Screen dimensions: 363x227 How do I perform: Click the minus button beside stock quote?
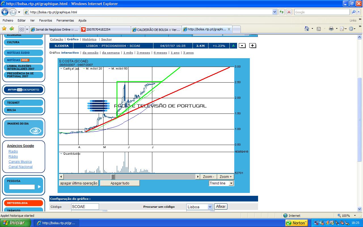[x=242, y=46]
